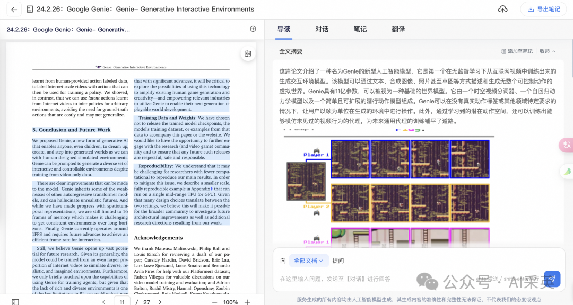
Task: Click the floating translate bubble on the right
Action: coord(567,146)
